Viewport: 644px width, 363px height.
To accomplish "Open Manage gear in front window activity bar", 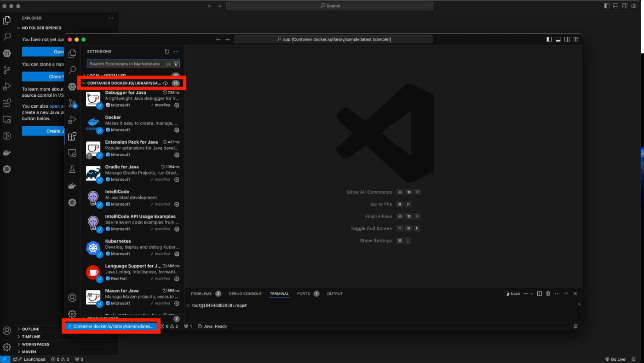I will point(72,314).
